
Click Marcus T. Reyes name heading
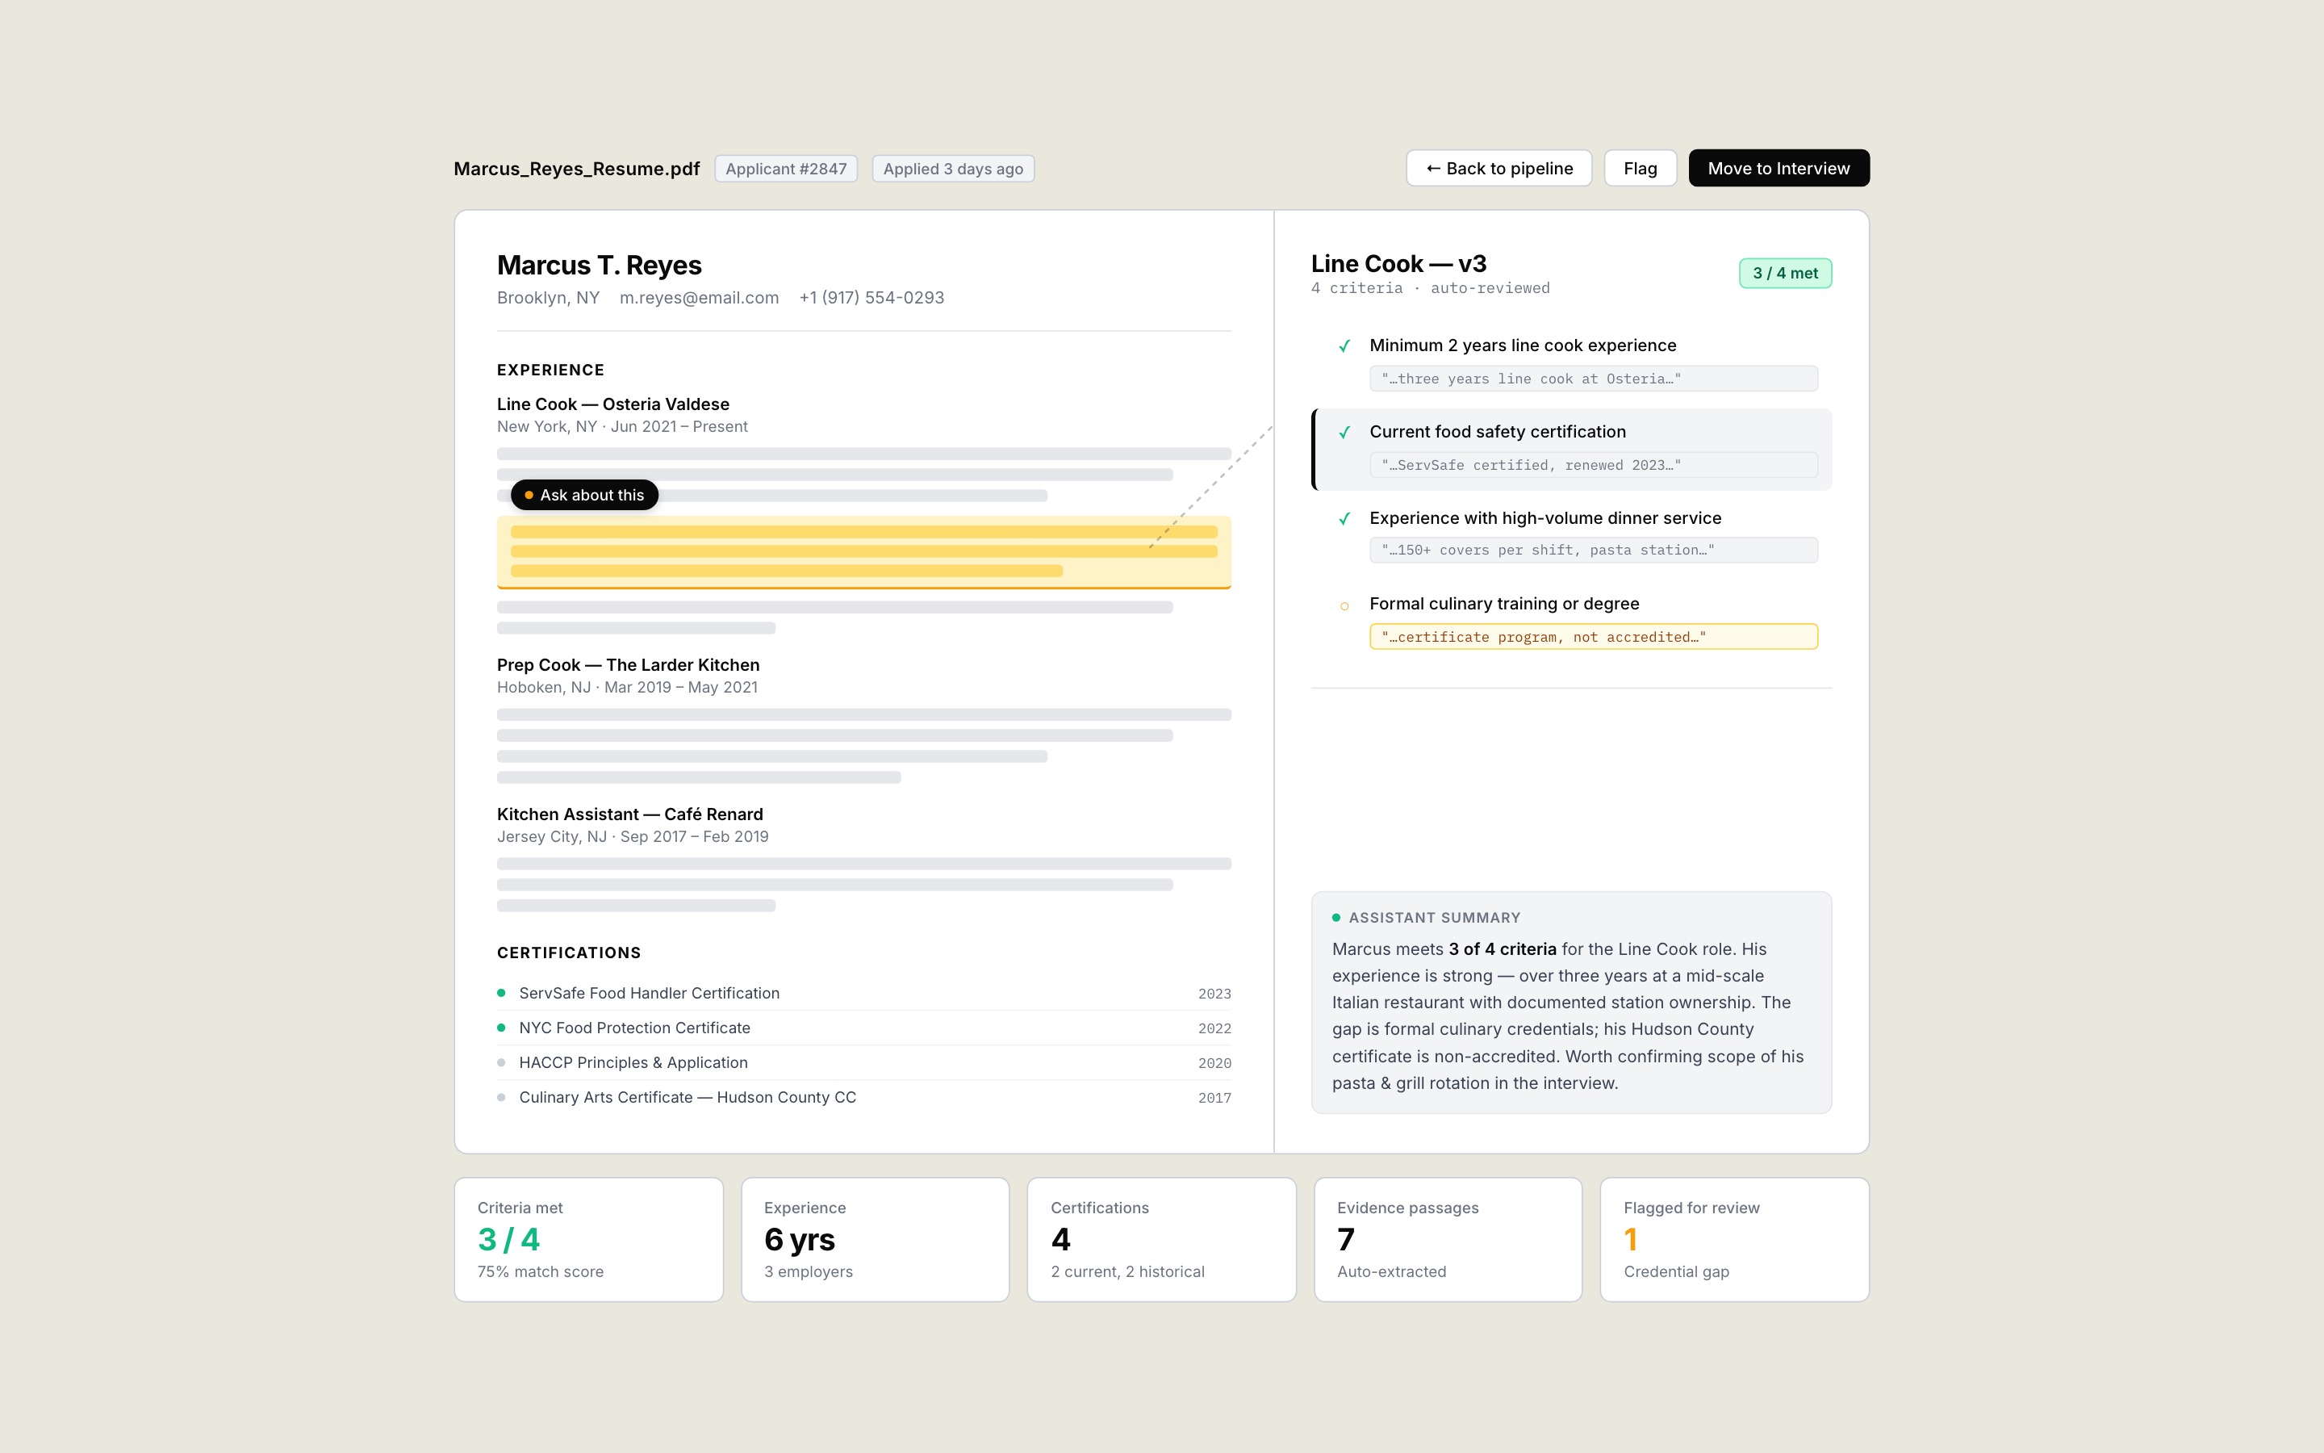[600, 266]
